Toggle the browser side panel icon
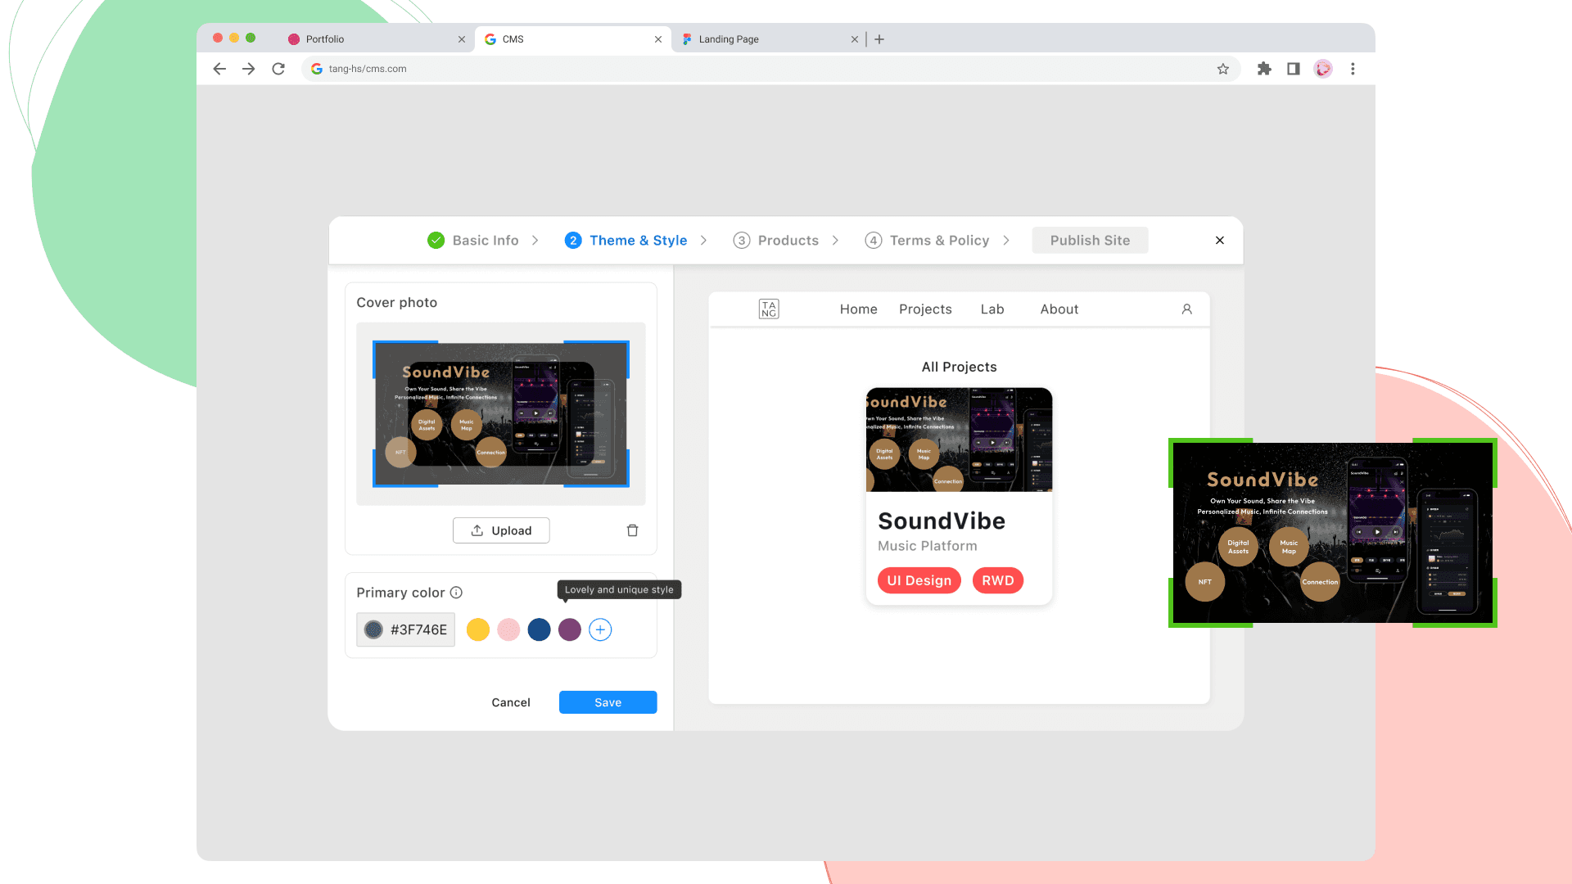This screenshot has height=884, width=1572. 1294,69
